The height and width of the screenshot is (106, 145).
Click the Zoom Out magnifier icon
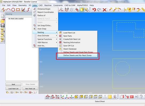(61, 10)
